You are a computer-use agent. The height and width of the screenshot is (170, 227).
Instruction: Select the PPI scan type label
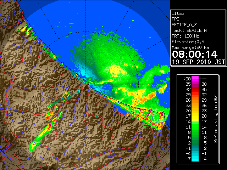(x=175, y=19)
